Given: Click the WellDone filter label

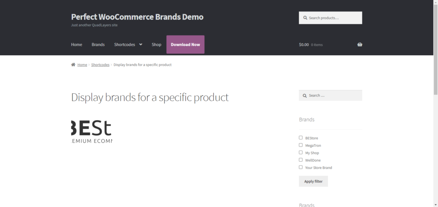Looking at the screenshot, I should point(313,160).
